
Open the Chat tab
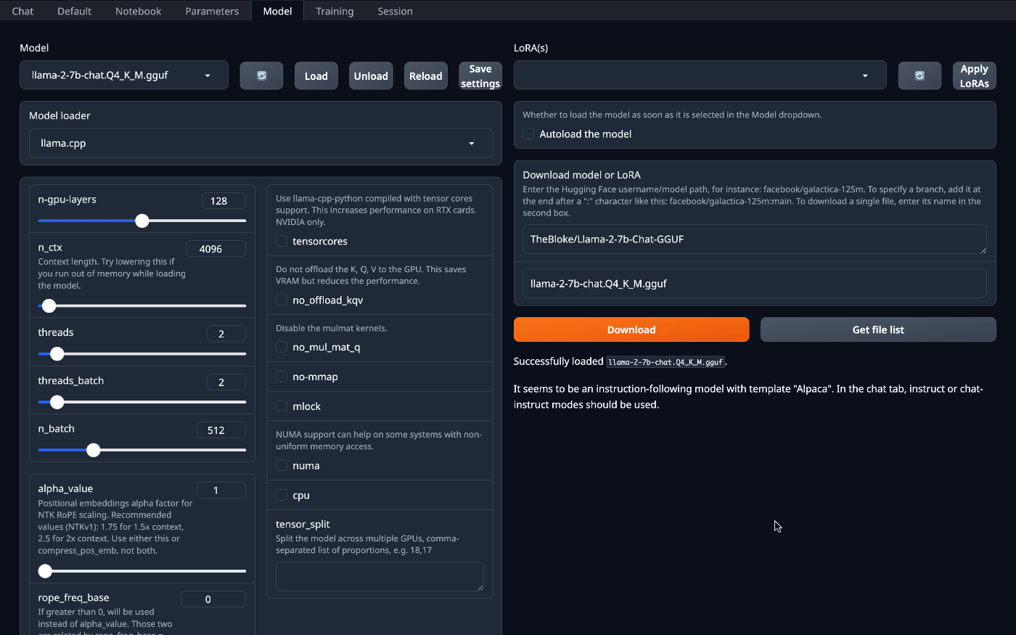pyautogui.click(x=22, y=11)
